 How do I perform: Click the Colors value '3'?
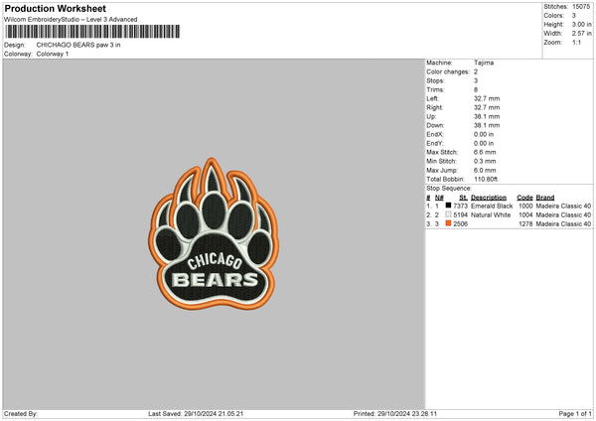[574, 16]
